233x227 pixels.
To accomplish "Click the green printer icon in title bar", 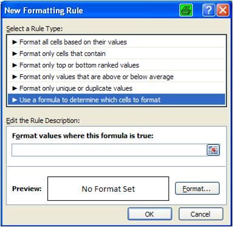I will (186, 10).
